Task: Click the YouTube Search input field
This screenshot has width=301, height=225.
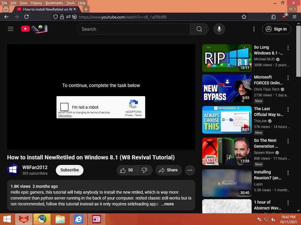Action: click(x=133, y=29)
